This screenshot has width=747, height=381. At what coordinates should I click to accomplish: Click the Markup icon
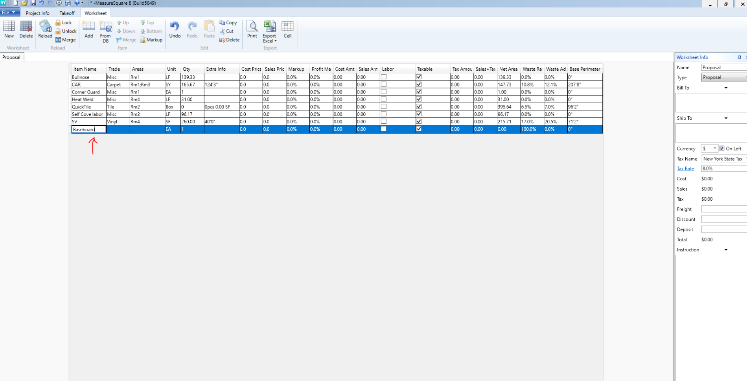pos(151,40)
